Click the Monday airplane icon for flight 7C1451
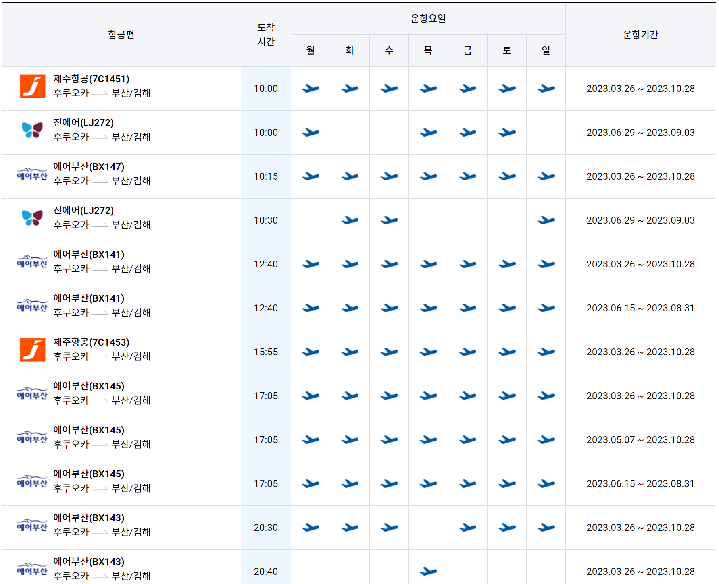Viewport: 719px width, 584px height. coord(310,88)
